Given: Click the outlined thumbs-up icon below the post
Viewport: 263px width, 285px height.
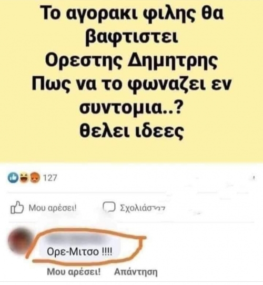Looking at the screenshot, I should point(17,207).
